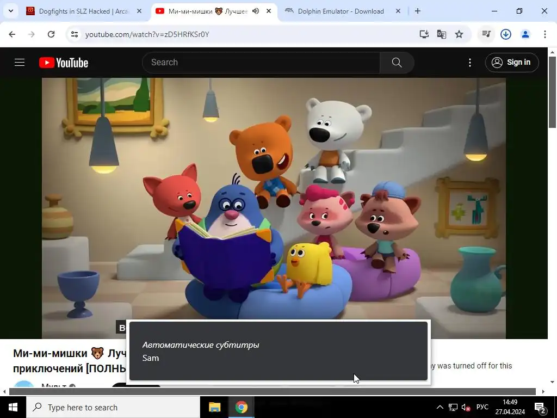Open clock and calendar 14:49
This screenshot has height=418, width=557.
510,407
